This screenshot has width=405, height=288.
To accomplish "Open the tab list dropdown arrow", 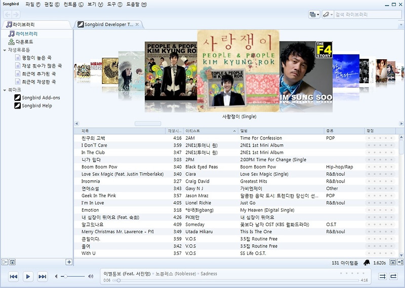I will 401,25.
